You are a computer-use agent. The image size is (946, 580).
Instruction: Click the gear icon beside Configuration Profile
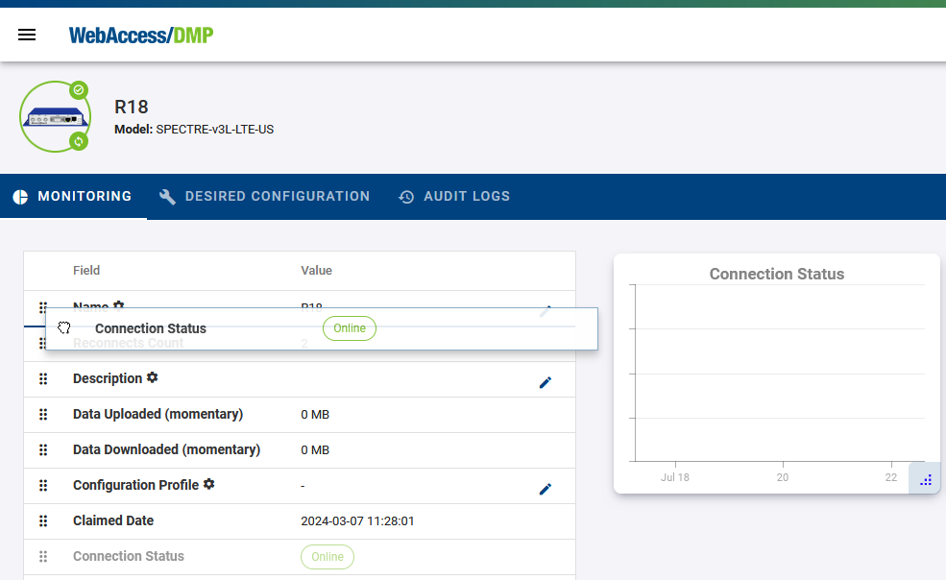208,484
